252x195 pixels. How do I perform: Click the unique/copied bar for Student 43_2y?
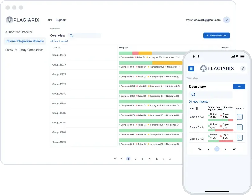(221, 120)
